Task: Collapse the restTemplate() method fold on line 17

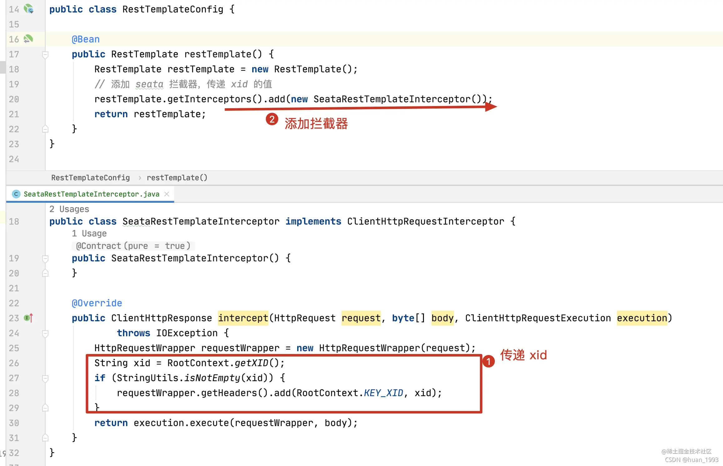Action: pos(45,55)
